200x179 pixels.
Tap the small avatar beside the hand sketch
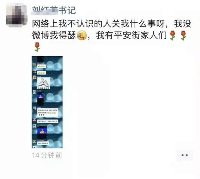35,78
